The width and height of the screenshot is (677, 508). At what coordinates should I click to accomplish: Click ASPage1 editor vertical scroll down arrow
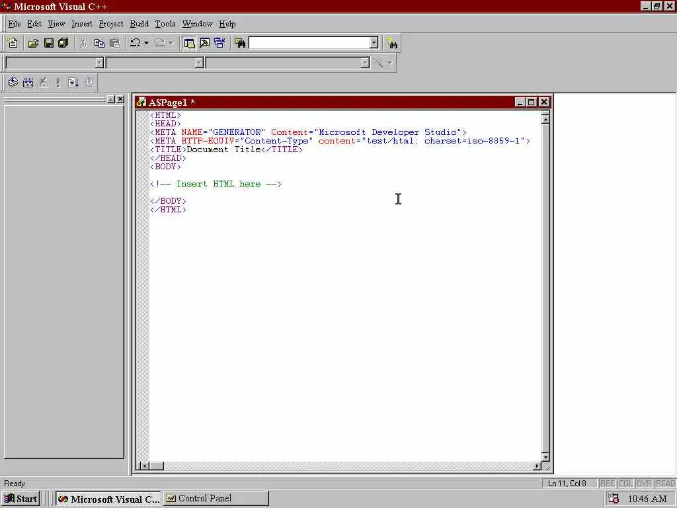(545, 456)
